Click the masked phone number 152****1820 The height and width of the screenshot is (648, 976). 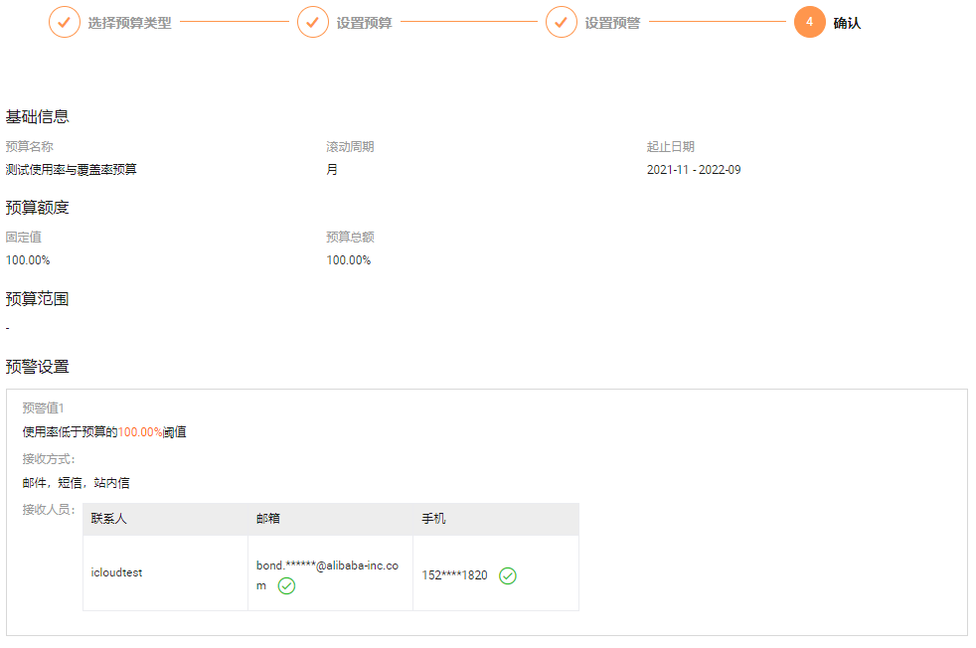point(454,575)
